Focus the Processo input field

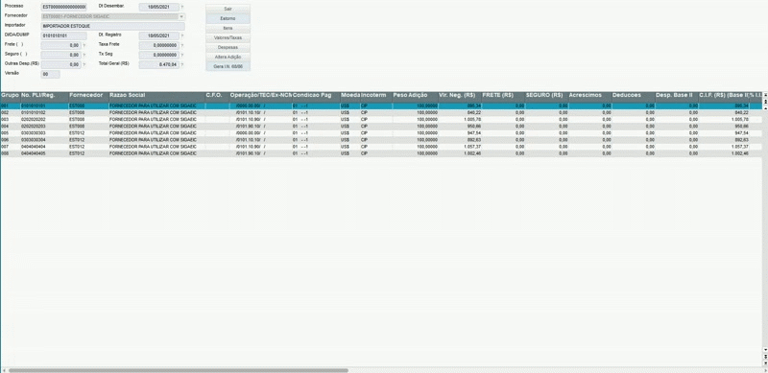[x=63, y=8]
